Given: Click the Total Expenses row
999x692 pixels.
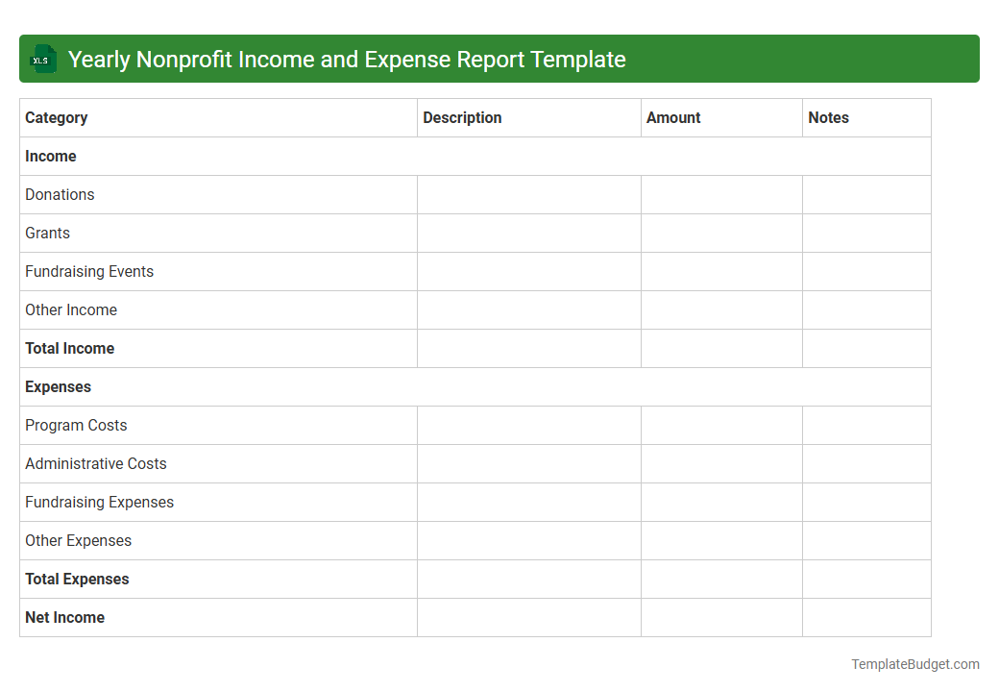Looking at the screenshot, I should point(77,579).
